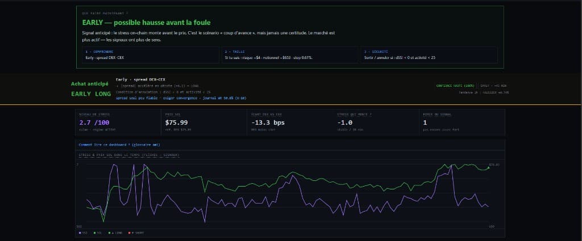Screen dimensions: 582x241
Task: Click the DEX vs CEX value '-13.3 bps'
Action: coord(268,122)
